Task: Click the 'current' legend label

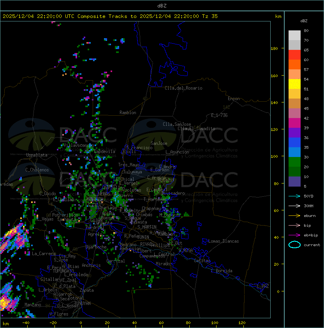Action: pyautogui.click(x=312, y=245)
